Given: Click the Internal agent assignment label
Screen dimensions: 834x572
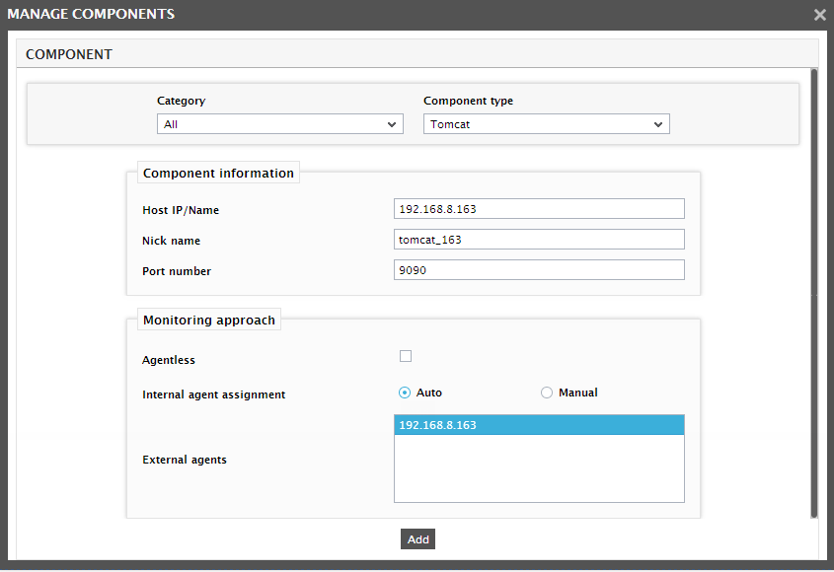Looking at the screenshot, I should (214, 394).
